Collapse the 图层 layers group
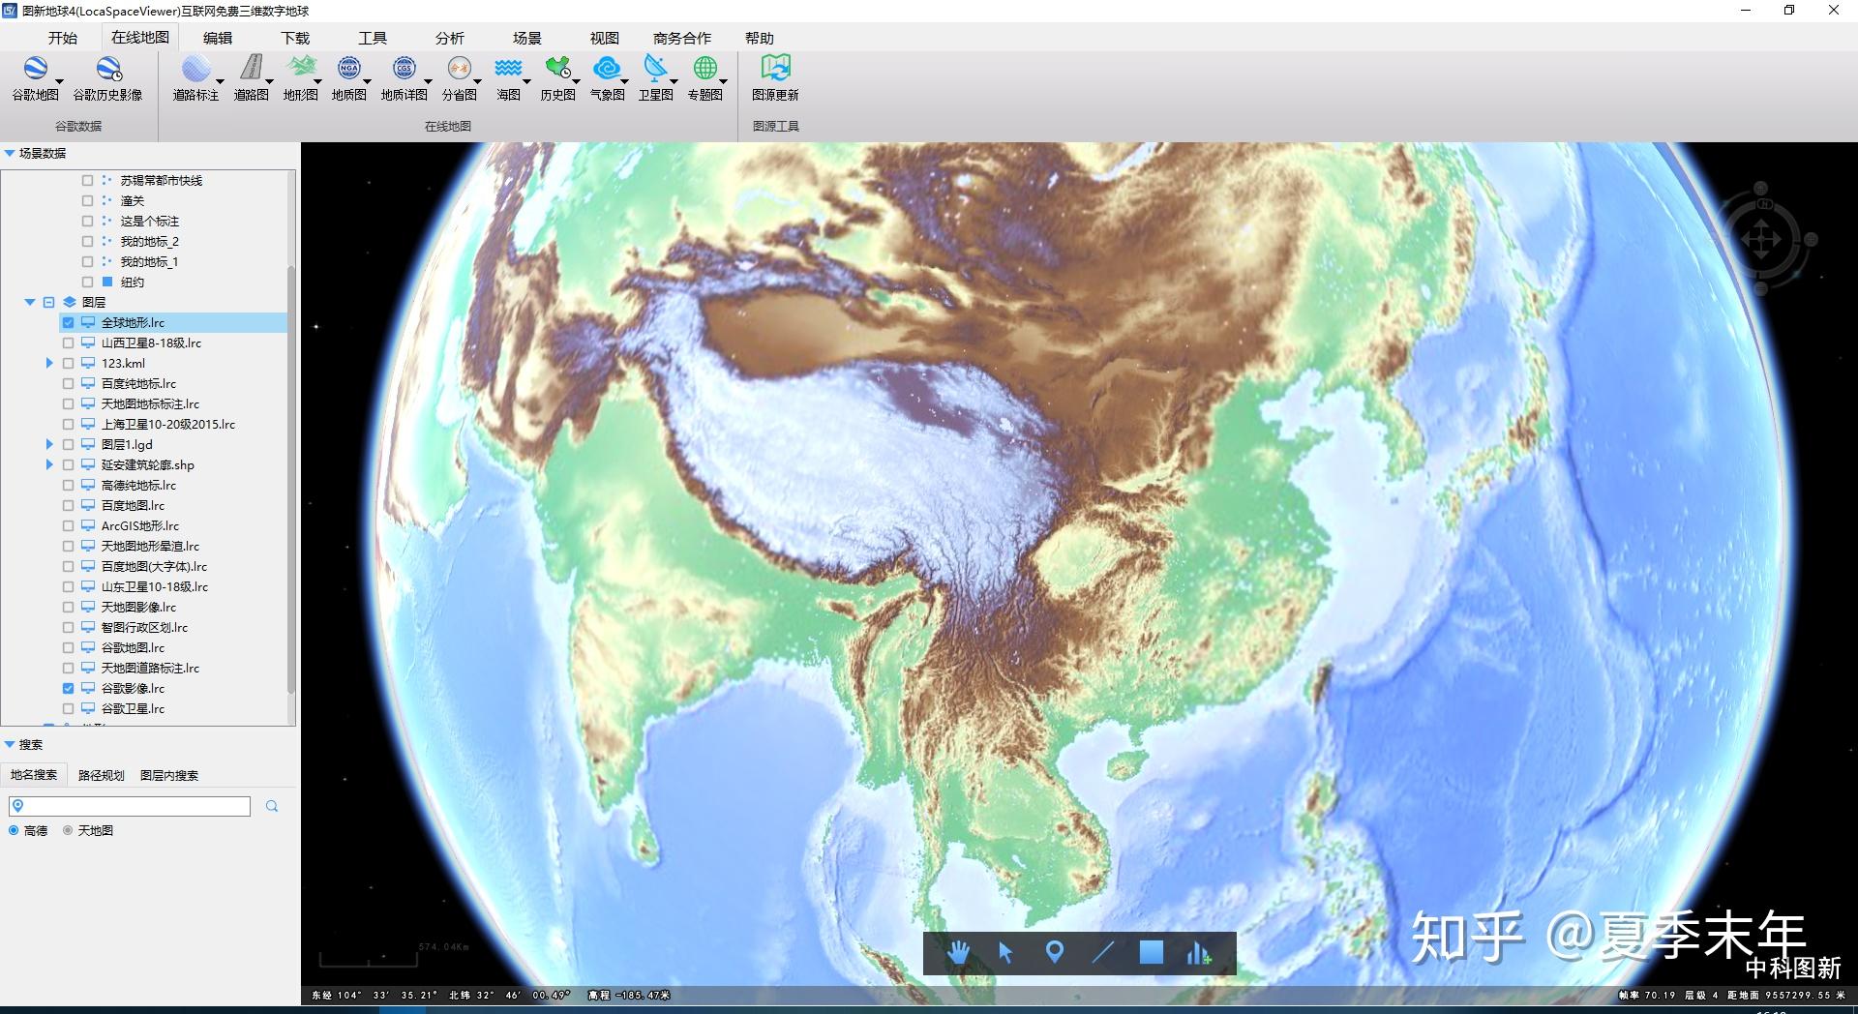This screenshot has height=1014, width=1858. (x=30, y=303)
